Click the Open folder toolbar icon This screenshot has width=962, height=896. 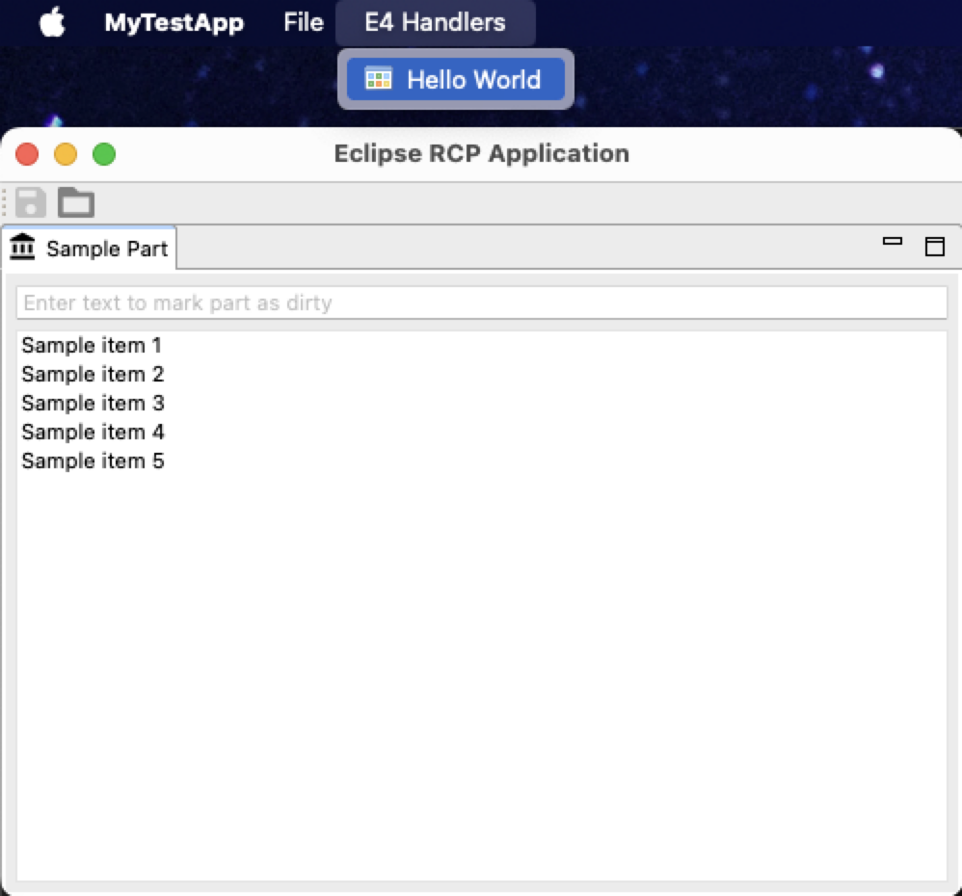pyautogui.click(x=76, y=202)
